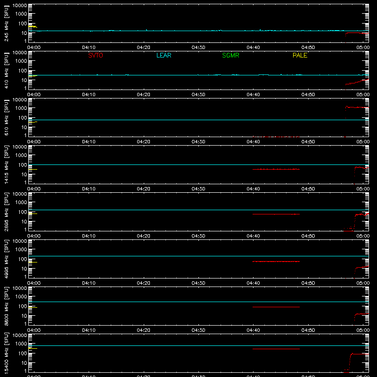Click the red SVTO legend label

pos(96,55)
